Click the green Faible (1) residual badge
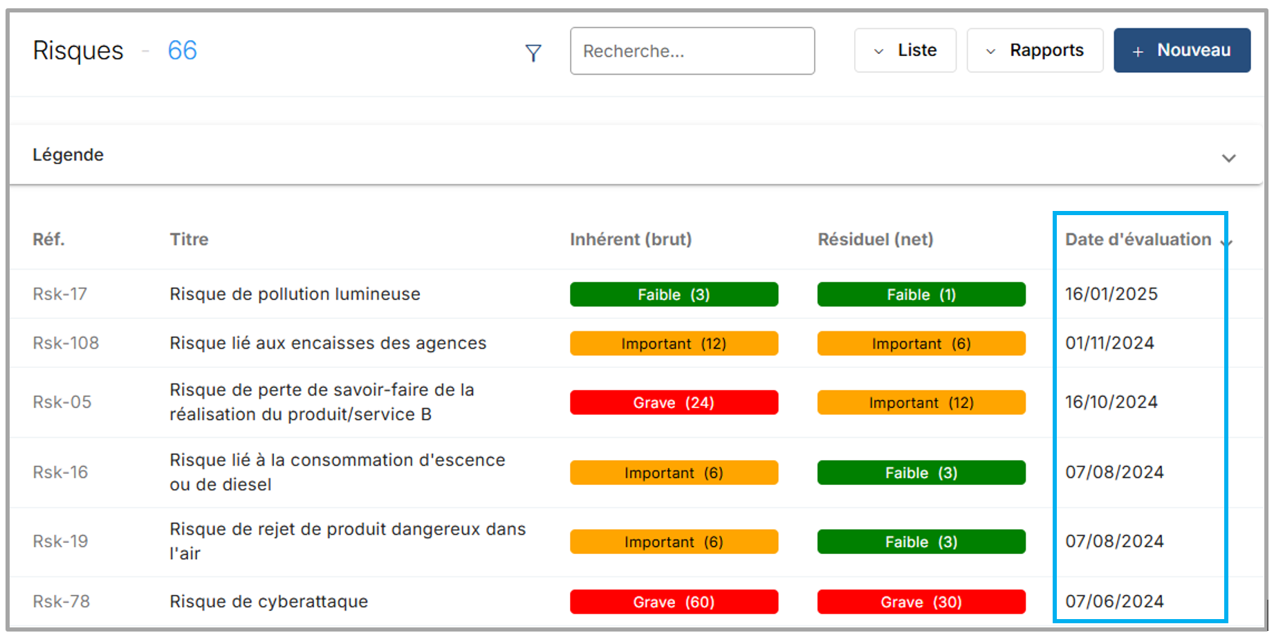 tap(921, 294)
